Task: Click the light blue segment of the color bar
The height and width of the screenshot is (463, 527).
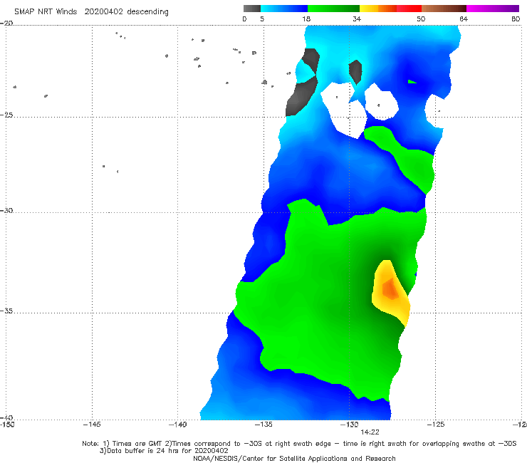Action: pyautogui.click(x=284, y=9)
